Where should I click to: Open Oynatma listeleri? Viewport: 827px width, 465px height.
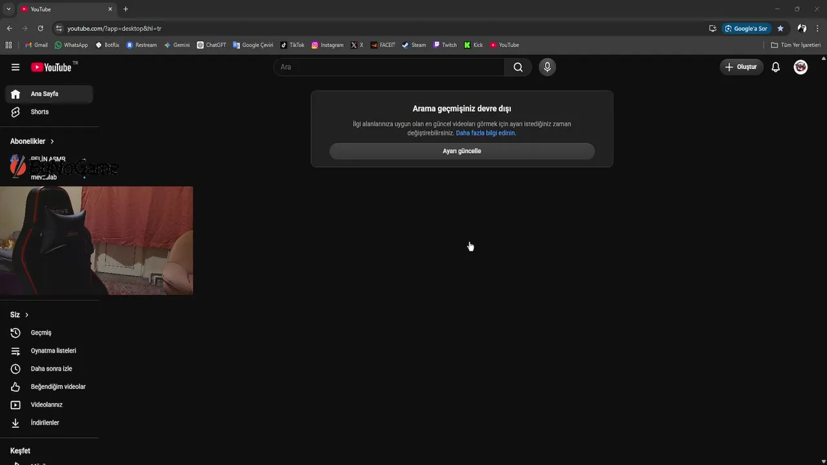(x=49, y=351)
